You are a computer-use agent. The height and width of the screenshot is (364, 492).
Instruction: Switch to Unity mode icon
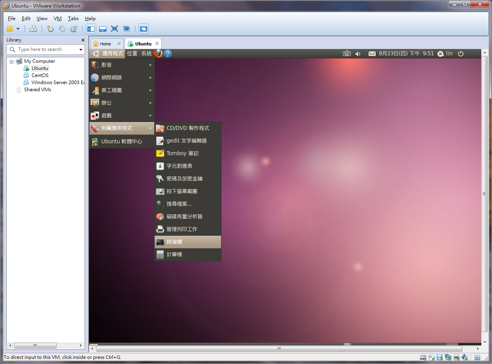[x=126, y=29]
